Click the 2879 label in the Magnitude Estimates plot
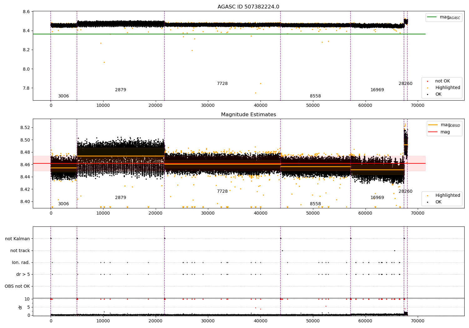 pos(120,198)
